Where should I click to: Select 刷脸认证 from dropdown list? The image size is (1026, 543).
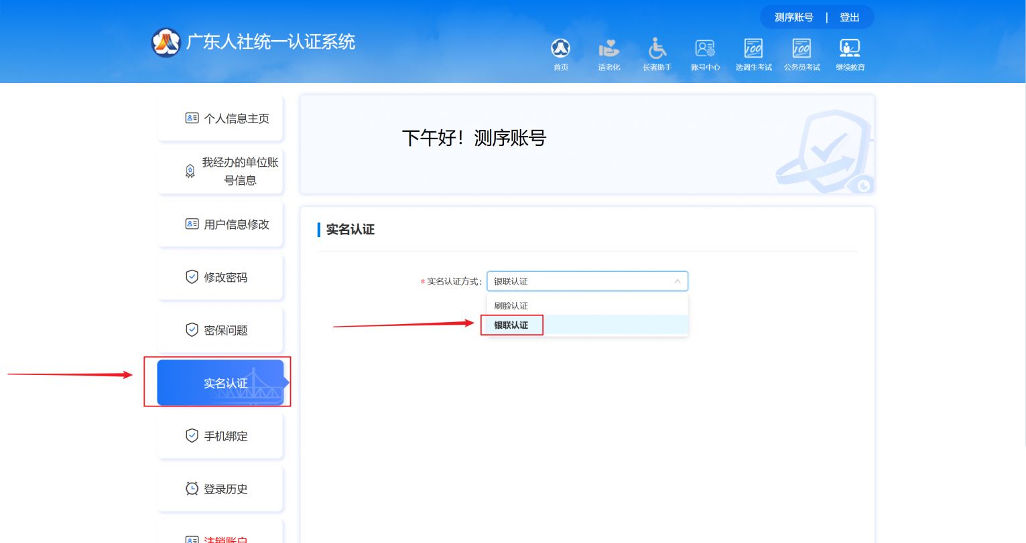[x=511, y=305]
